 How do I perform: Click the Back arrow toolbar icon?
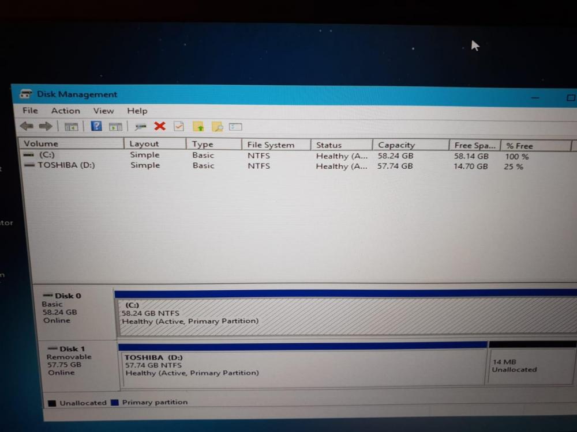pos(27,126)
